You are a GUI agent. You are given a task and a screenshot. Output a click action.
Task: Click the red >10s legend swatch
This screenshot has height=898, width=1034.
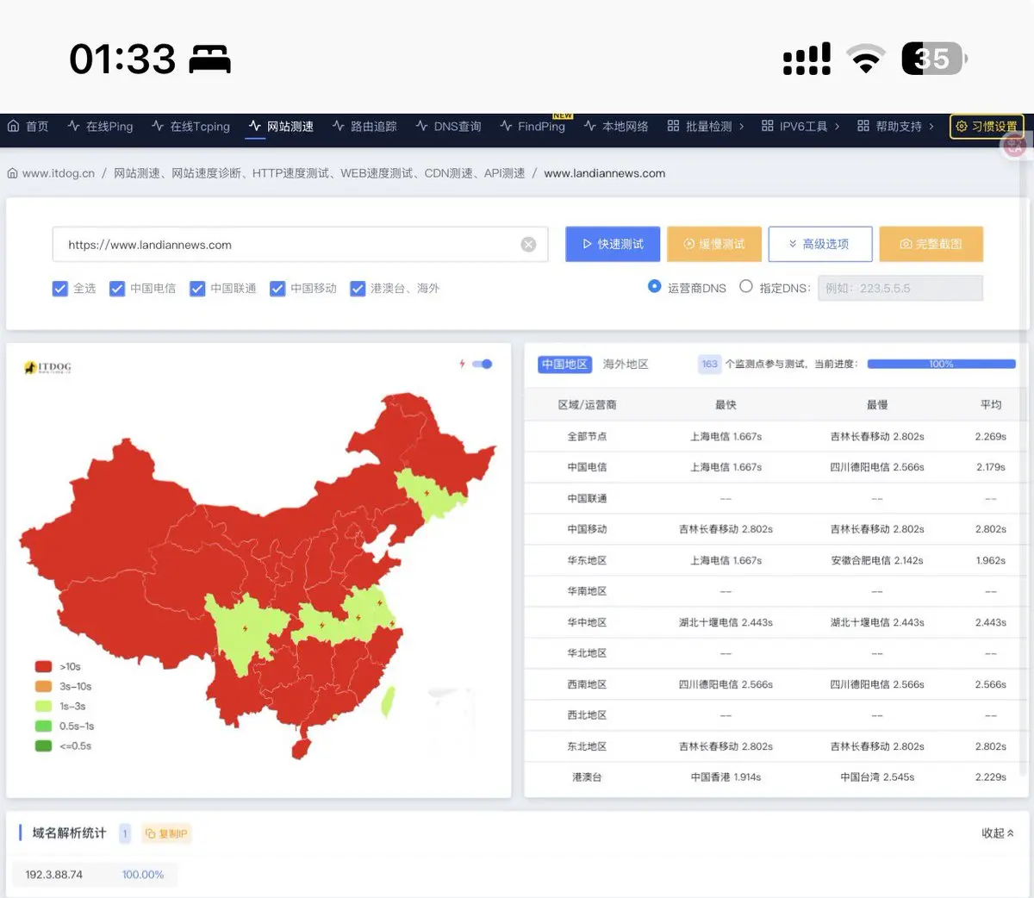pos(43,666)
